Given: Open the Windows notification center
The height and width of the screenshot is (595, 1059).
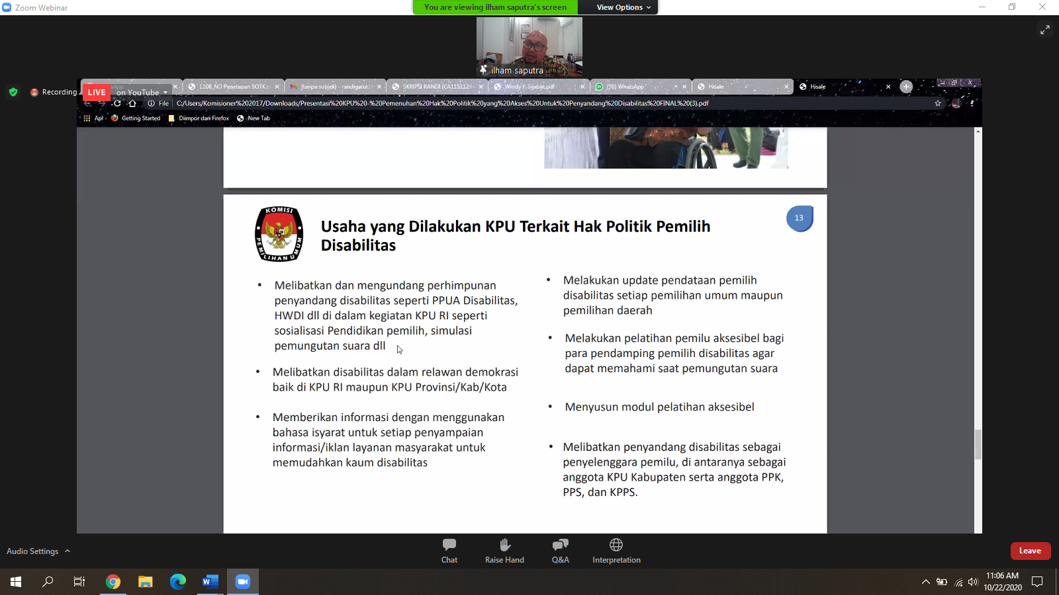Looking at the screenshot, I should pyautogui.click(x=1037, y=582).
